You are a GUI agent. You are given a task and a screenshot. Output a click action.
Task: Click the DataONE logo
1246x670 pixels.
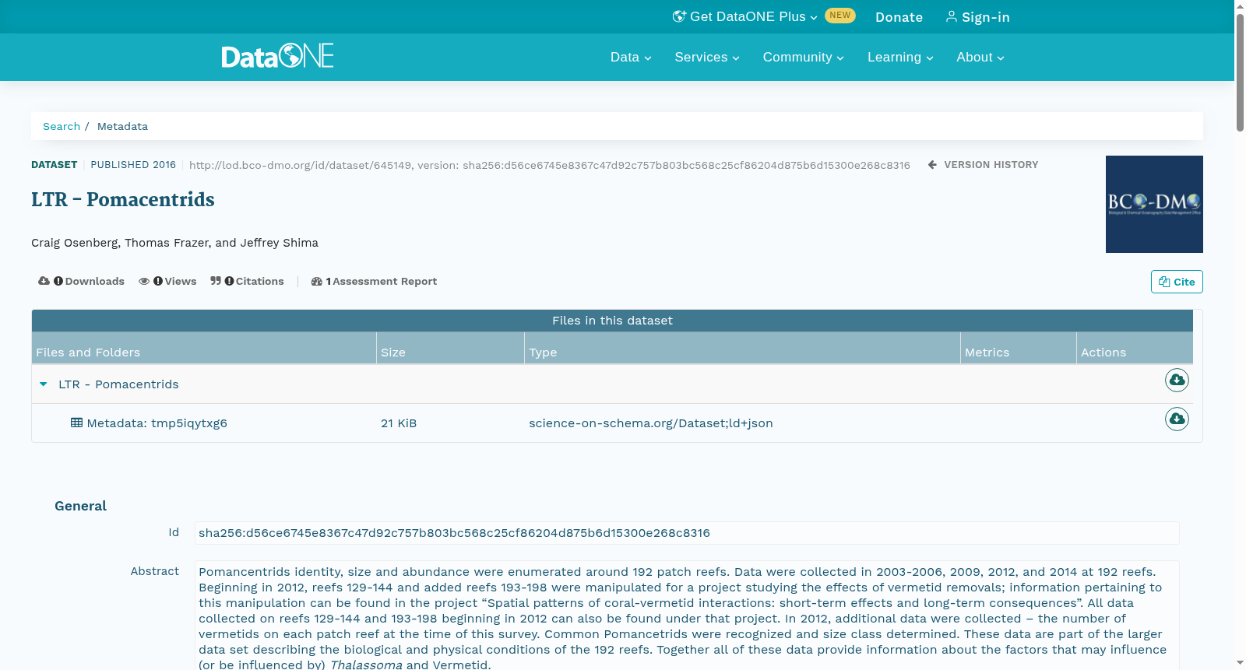coord(277,56)
